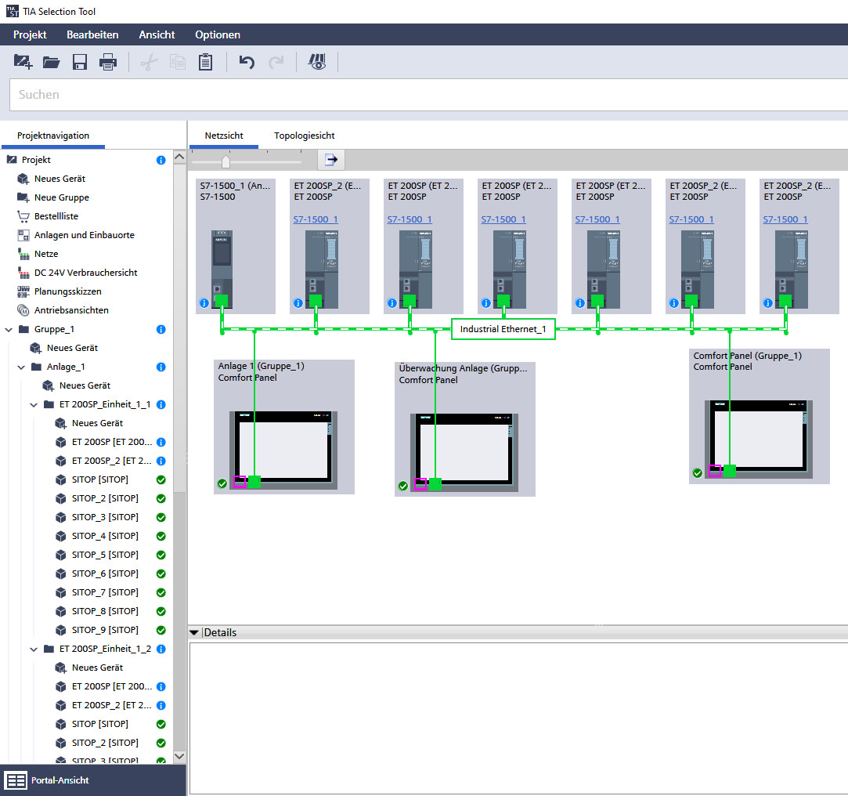Click the redo arrow icon
Screen dimensions: 848x796
276,62
